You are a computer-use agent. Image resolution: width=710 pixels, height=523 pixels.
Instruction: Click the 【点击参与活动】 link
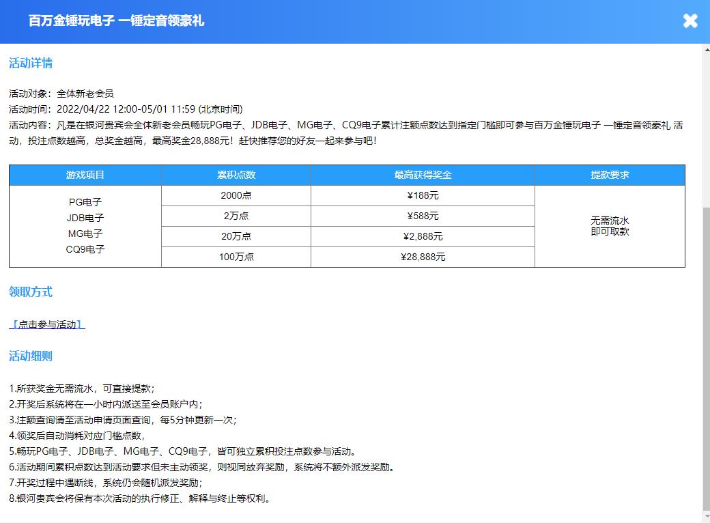point(47,325)
